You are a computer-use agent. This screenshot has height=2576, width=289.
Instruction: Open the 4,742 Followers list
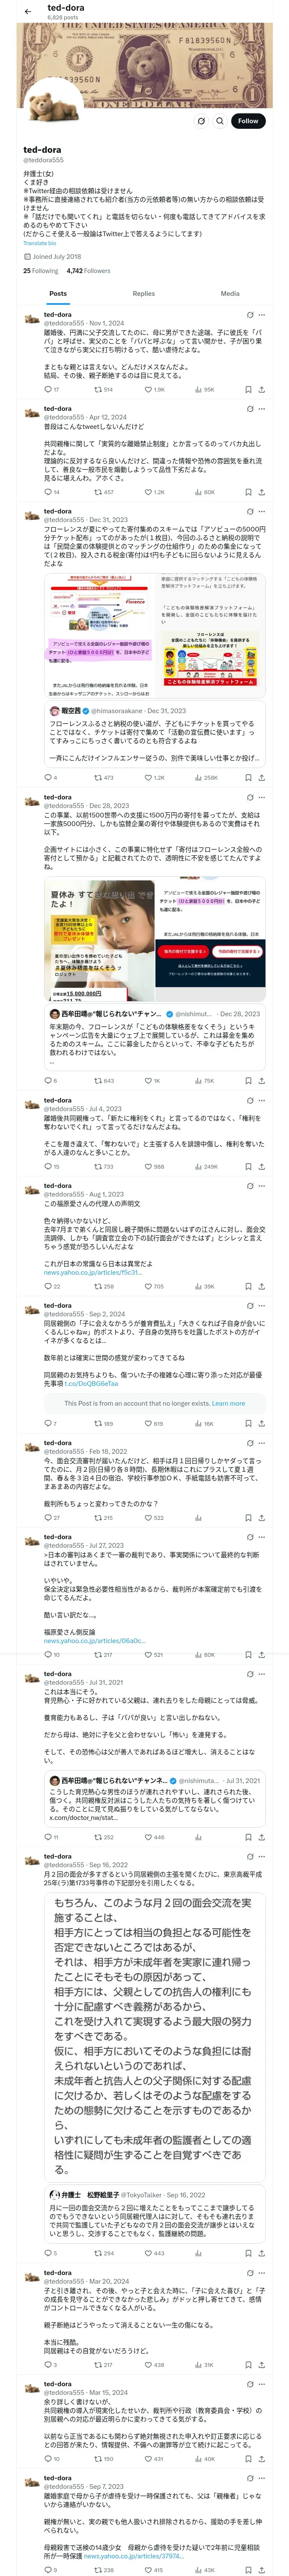pyautogui.click(x=89, y=271)
